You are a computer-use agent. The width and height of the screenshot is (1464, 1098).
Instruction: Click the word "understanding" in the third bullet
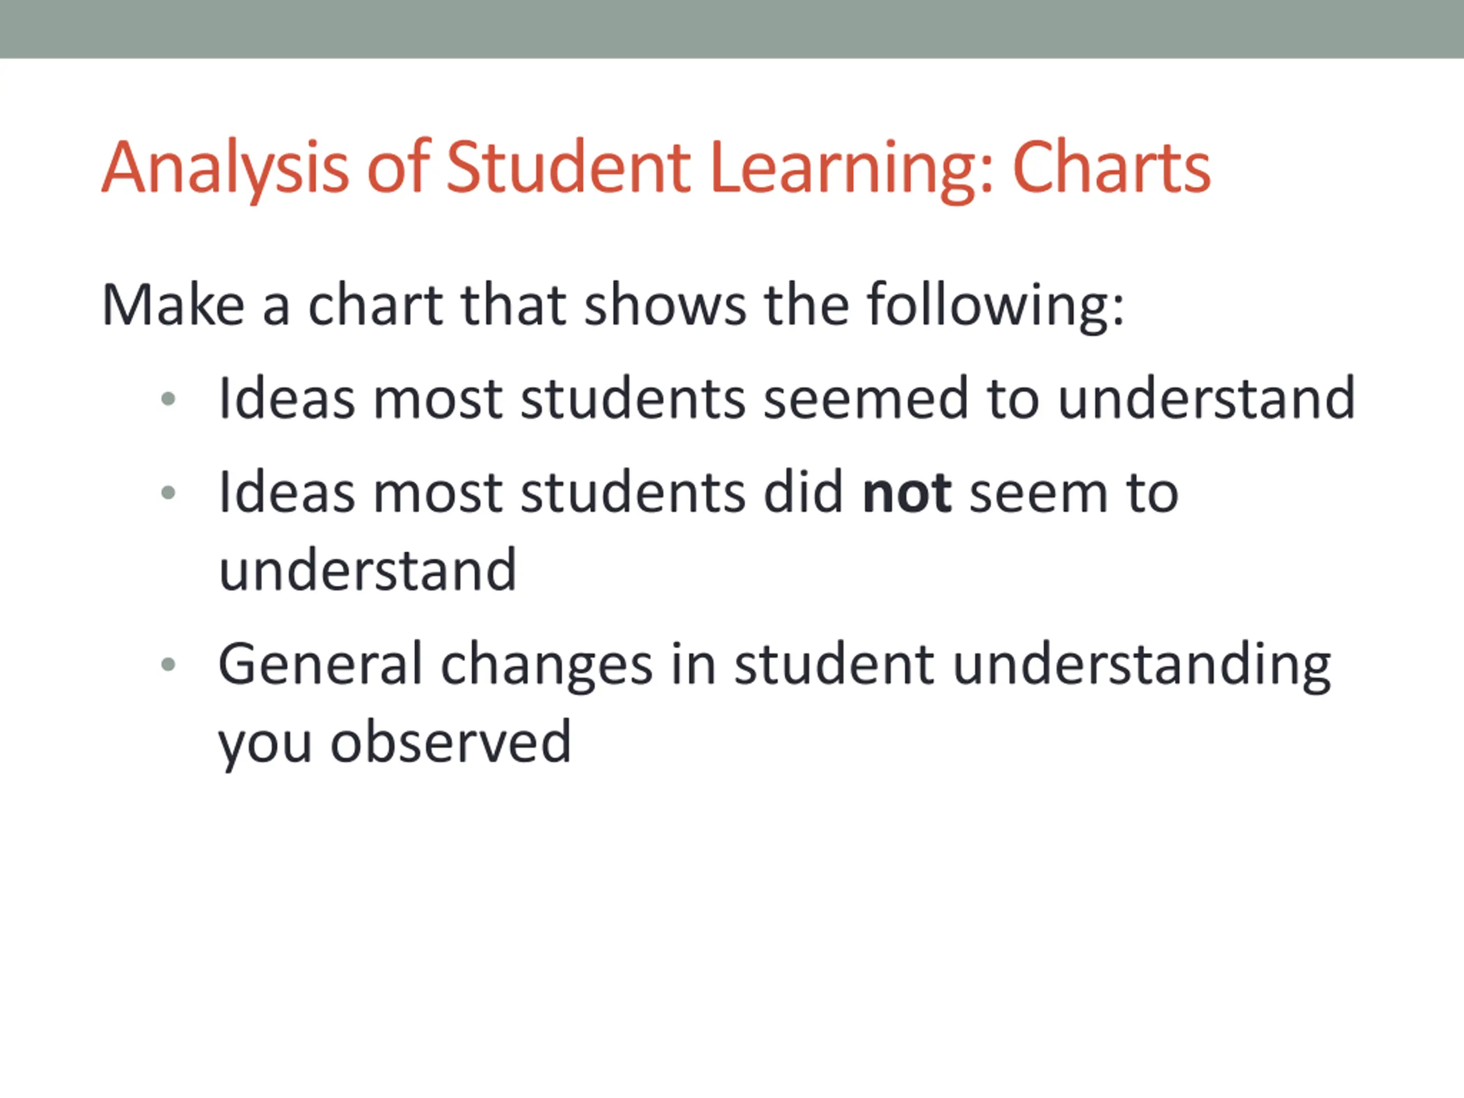[x=1141, y=665]
